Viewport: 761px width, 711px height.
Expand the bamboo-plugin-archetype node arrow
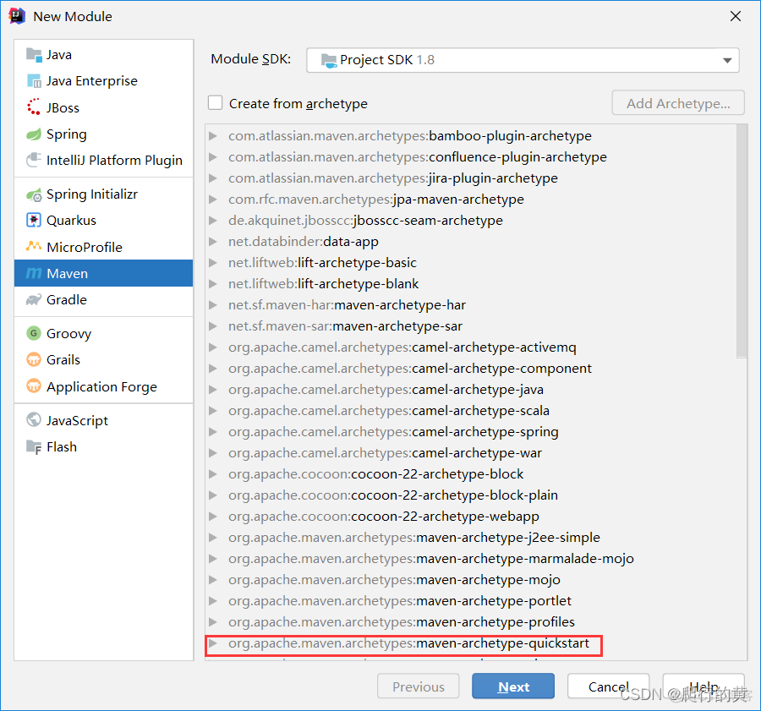[x=213, y=136]
